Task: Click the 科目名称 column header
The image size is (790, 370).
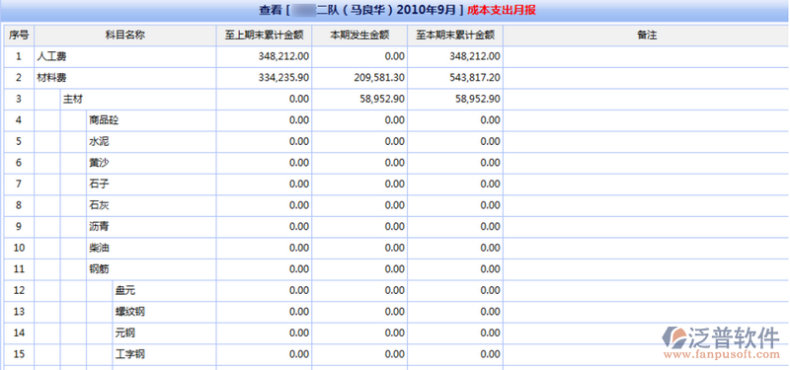Action: tap(125, 36)
